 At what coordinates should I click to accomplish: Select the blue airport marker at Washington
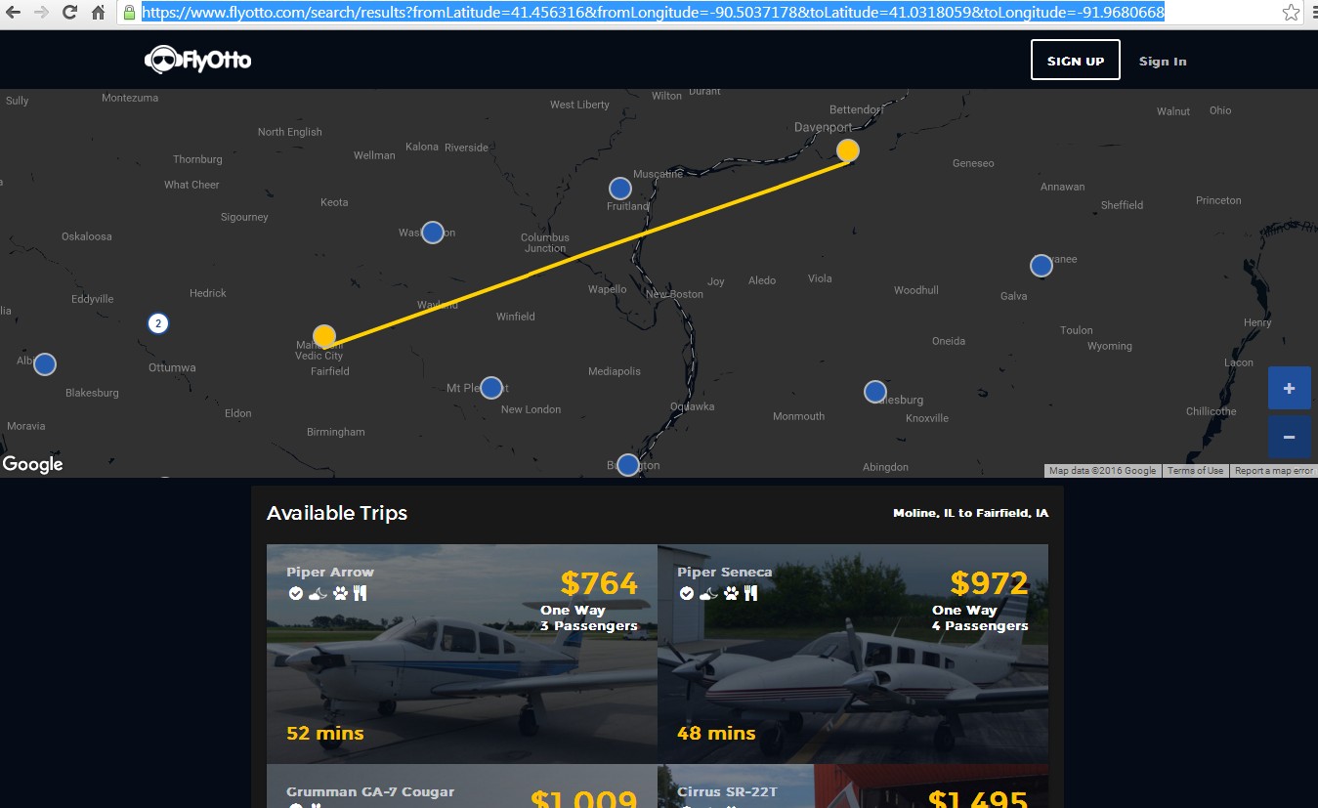[x=433, y=233]
